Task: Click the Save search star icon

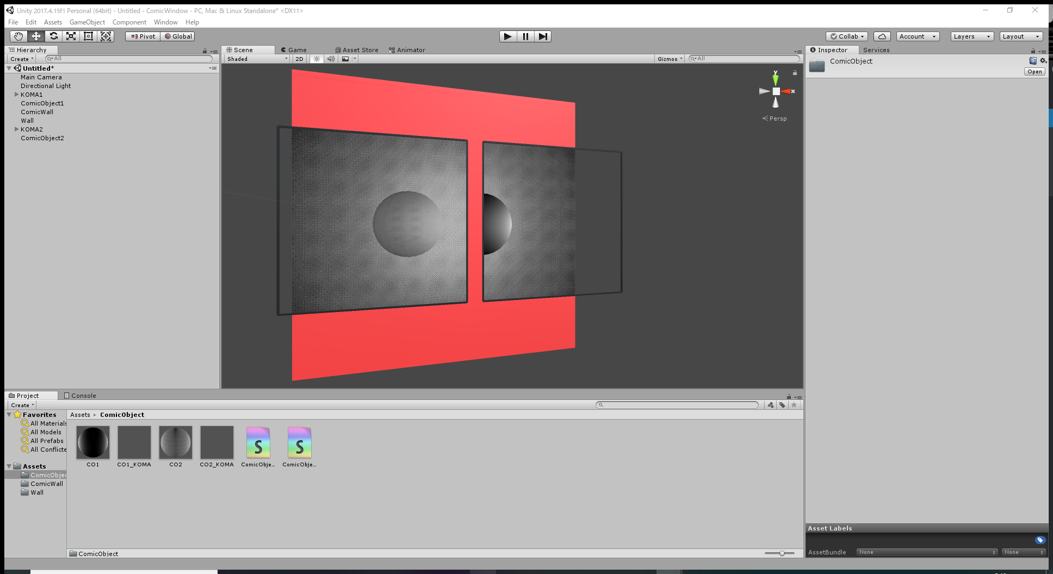Action: (794, 405)
